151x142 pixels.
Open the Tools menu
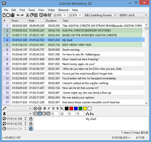[x=32, y=10]
